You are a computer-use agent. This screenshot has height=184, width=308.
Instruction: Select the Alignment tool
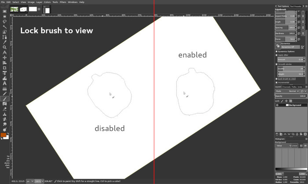tap(4, 63)
